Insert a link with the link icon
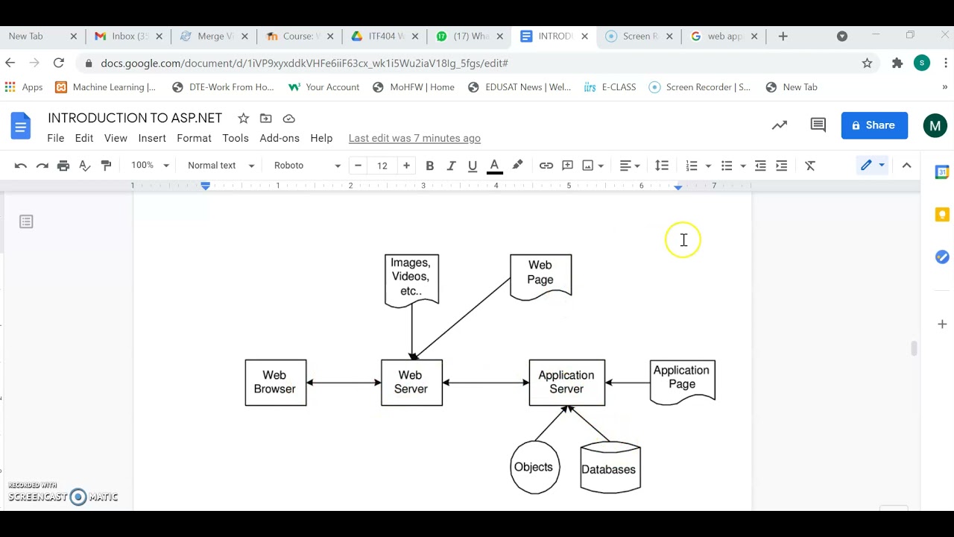Image resolution: width=954 pixels, height=537 pixels. pos(546,166)
